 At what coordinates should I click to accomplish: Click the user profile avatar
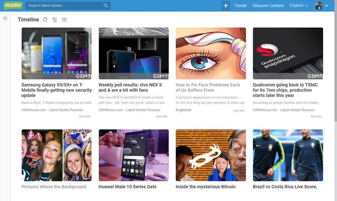click(319, 6)
